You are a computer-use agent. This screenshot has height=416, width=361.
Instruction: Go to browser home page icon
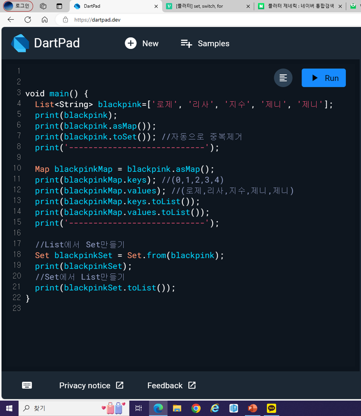point(45,20)
